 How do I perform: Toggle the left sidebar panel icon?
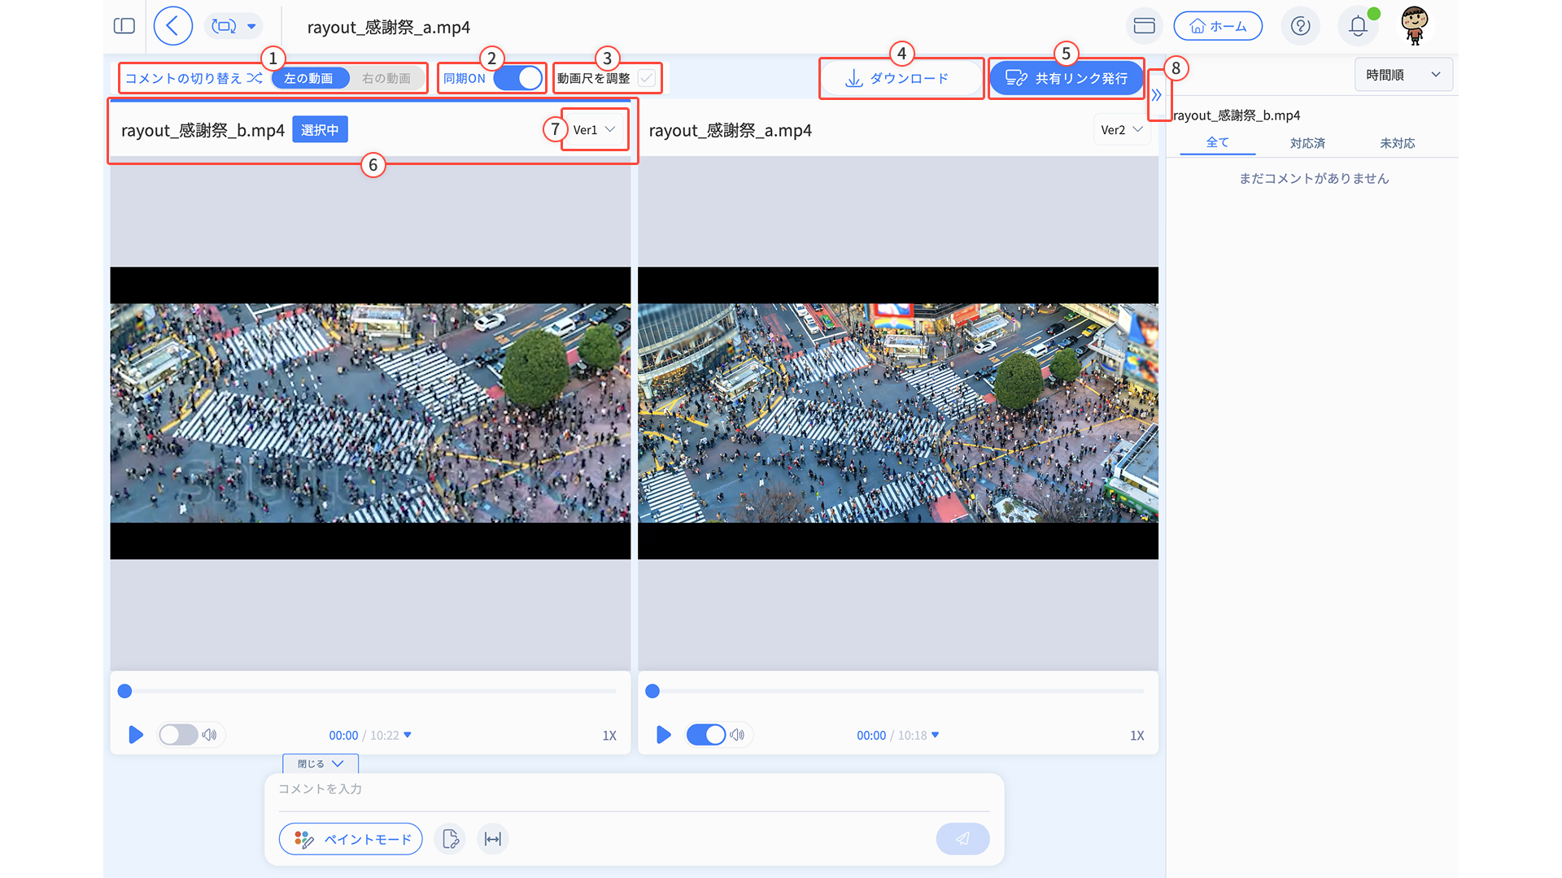pos(124,26)
